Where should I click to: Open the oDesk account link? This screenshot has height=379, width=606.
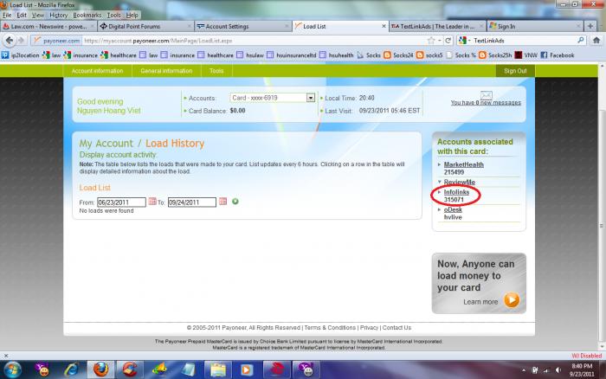pos(453,209)
